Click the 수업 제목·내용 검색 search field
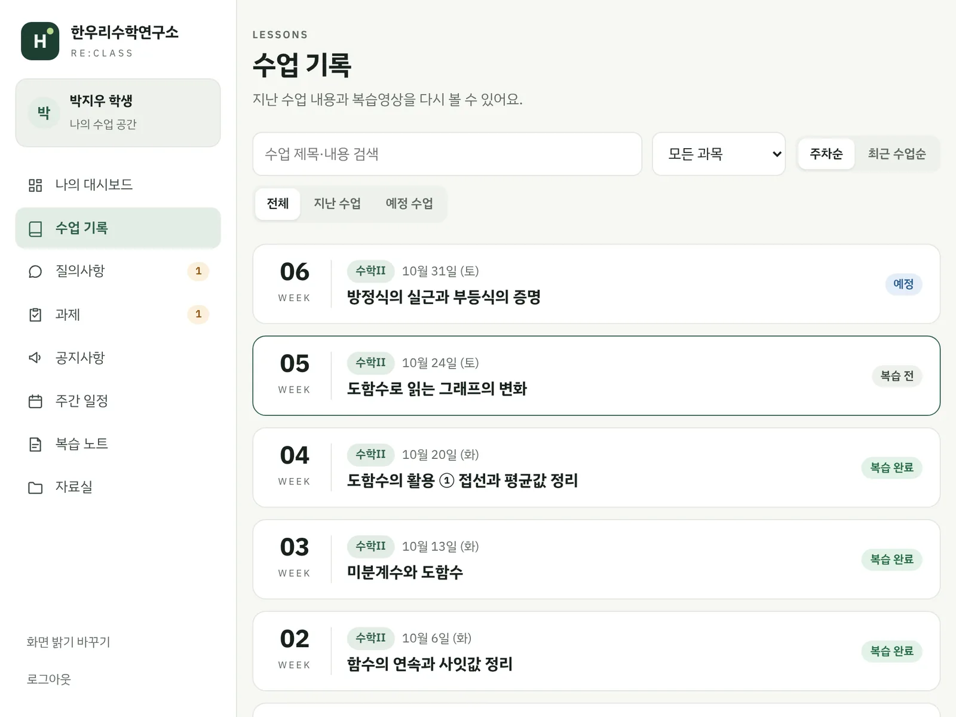Screen dimensions: 956x717 click(447, 154)
